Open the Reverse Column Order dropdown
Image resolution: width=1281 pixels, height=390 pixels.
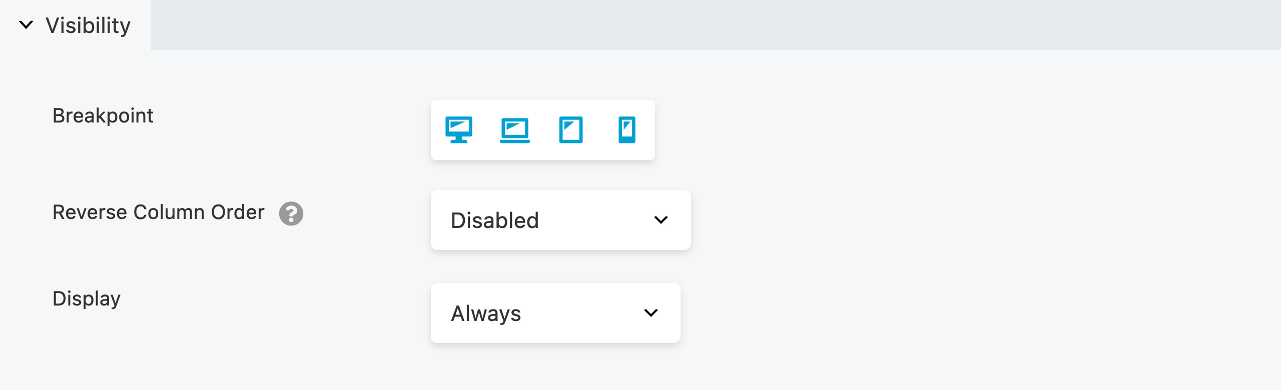[560, 220]
